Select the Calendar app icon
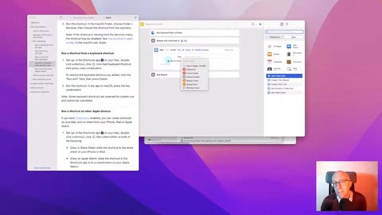 [x=270, y=62]
